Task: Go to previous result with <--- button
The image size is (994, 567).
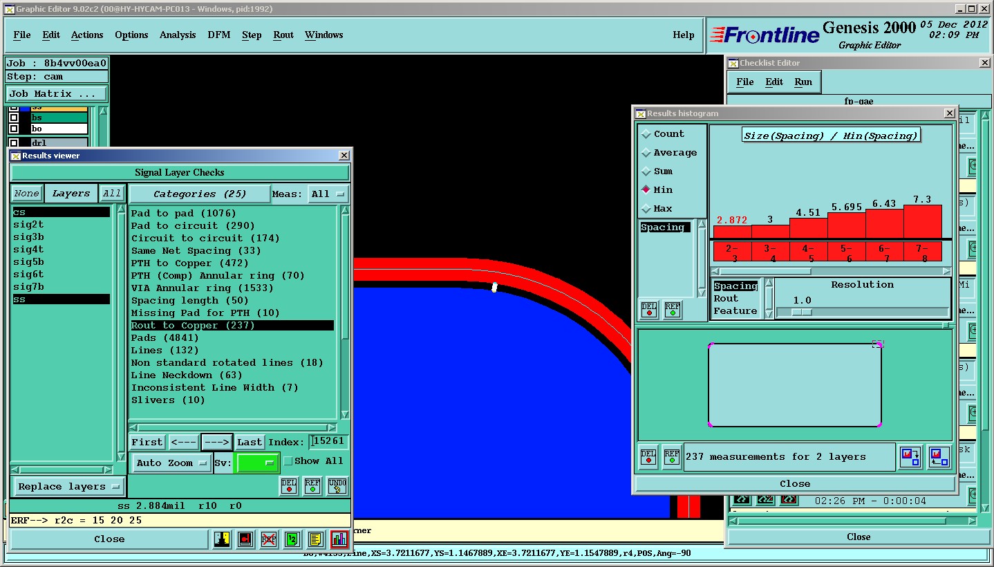Action: (183, 443)
